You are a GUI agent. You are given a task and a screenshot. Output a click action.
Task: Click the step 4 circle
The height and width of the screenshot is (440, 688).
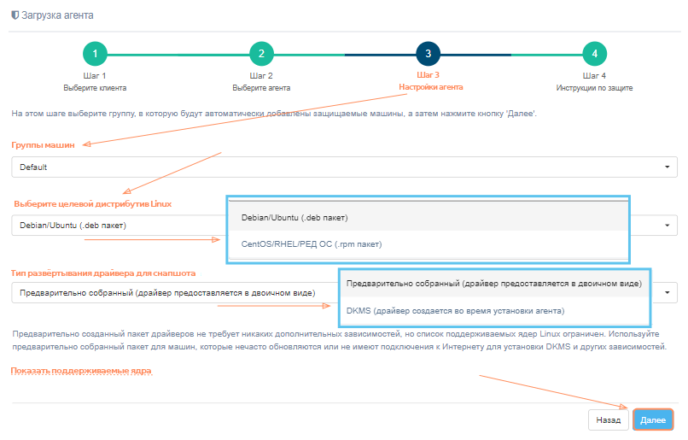pos(595,54)
